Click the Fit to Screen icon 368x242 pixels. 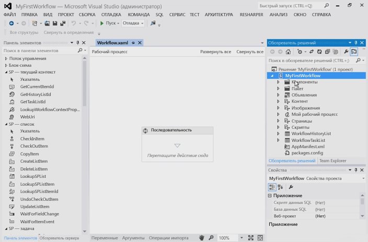coord(251,238)
